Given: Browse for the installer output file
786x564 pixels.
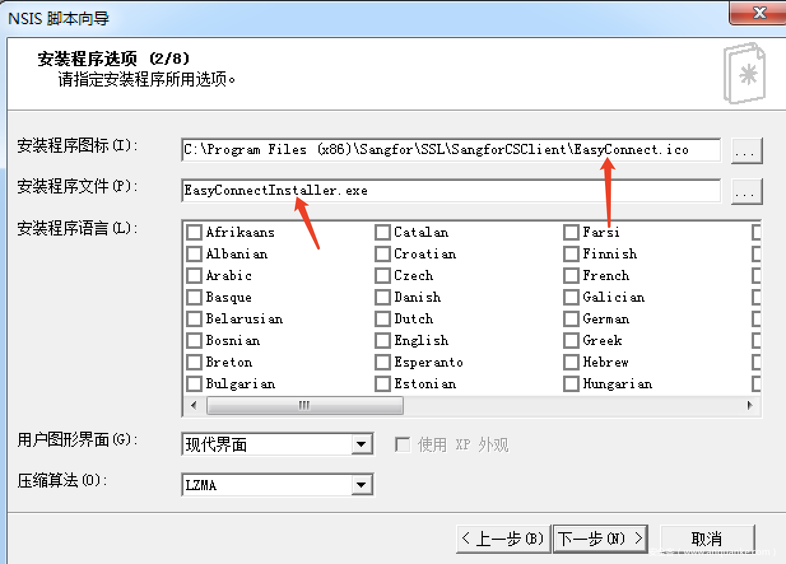Looking at the screenshot, I should tap(747, 192).
